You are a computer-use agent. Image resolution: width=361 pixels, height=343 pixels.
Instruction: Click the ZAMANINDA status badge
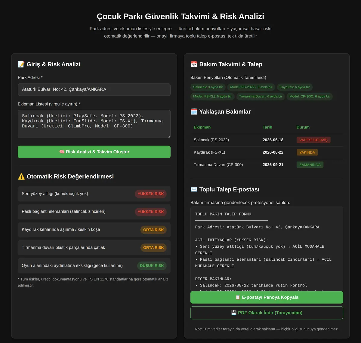click(x=310, y=165)
